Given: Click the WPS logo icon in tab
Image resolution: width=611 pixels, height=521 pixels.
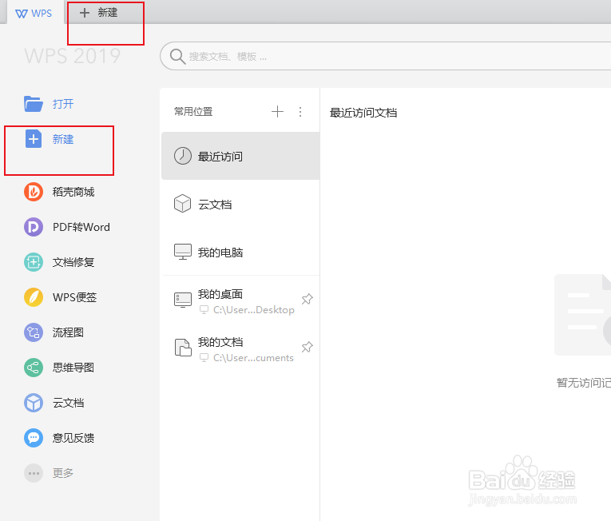Looking at the screenshot, I should tap(22, 14).
